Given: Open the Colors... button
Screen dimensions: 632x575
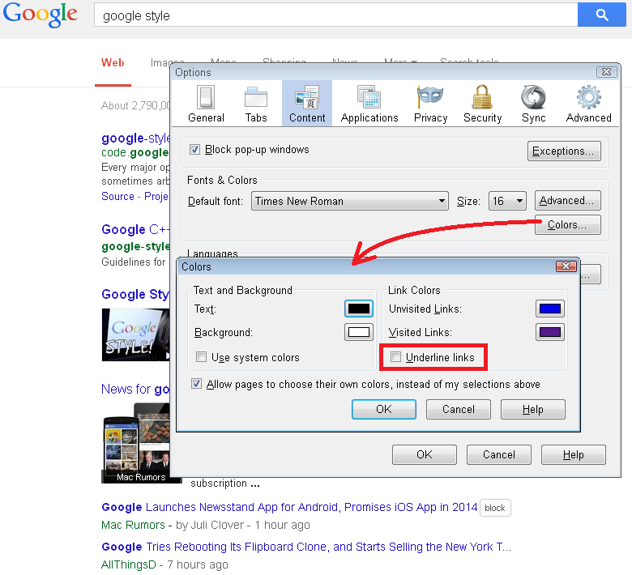Looking at the screenshot, I should [567, 225].
